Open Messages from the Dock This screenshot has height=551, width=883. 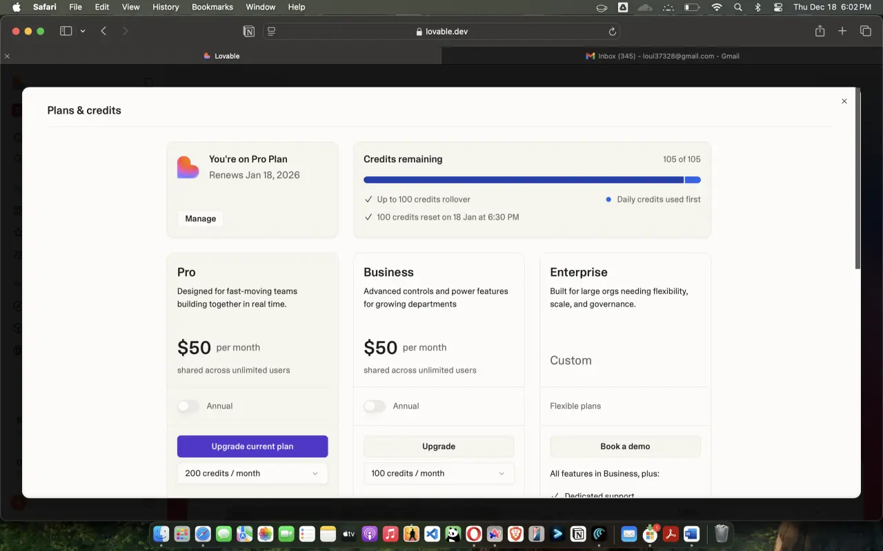click(x=224, y=534)
